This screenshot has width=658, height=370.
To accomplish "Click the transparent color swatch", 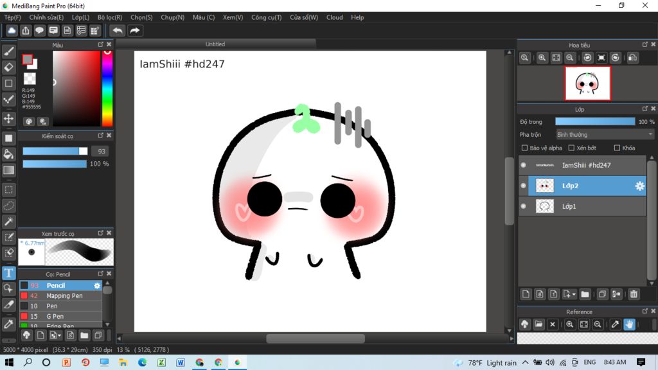I will 30,78.
